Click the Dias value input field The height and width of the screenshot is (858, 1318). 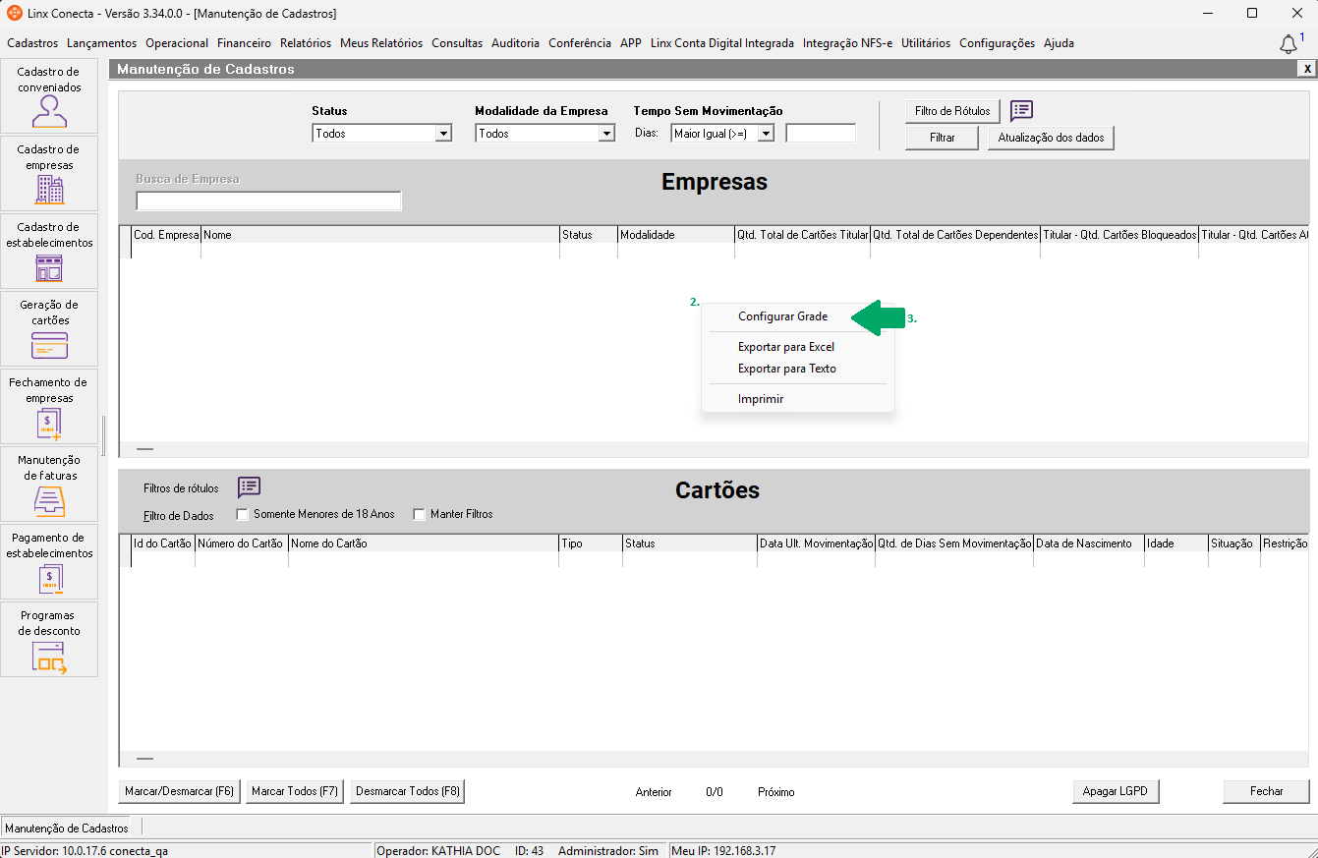click(x=821, y=134)
